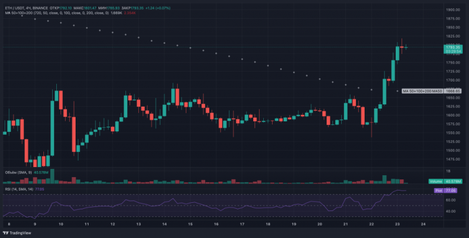This screenshot has height=238, width=469.
Task: Select the RSI (14, SMA, 14) legend
Action: tap(19, 189)
